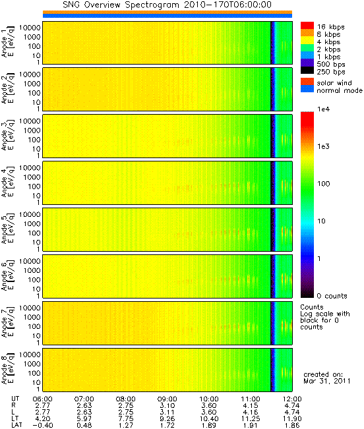The width and height of the screenshot is (364, 429).
Task: Click the Anode 1 E [eV/q] axis title
Action: point(8,43)
